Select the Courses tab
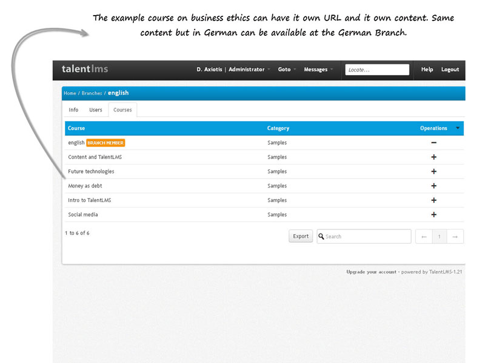This screenshot has width=485, height=363. coord(122,110)
